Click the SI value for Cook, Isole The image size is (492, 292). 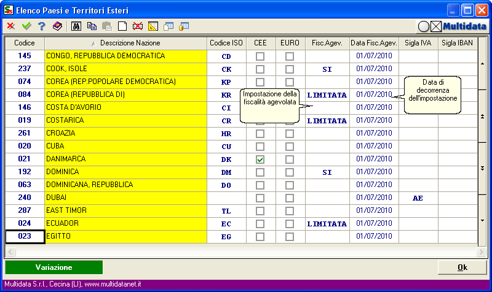327,69
